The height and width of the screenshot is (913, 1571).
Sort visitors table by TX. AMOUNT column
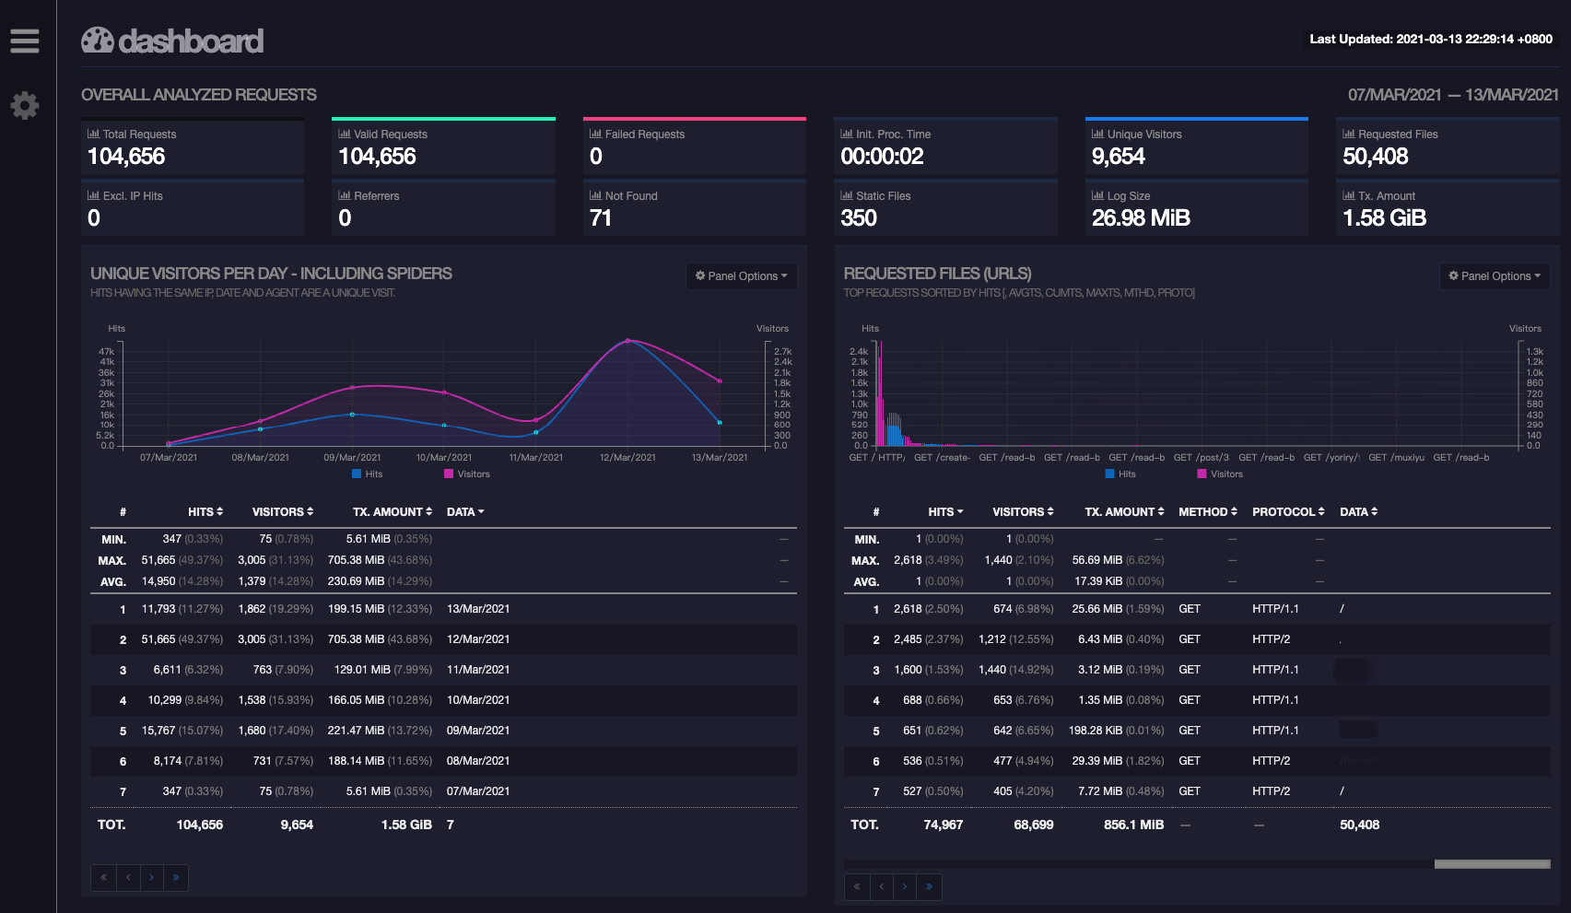tap(393, 511)
